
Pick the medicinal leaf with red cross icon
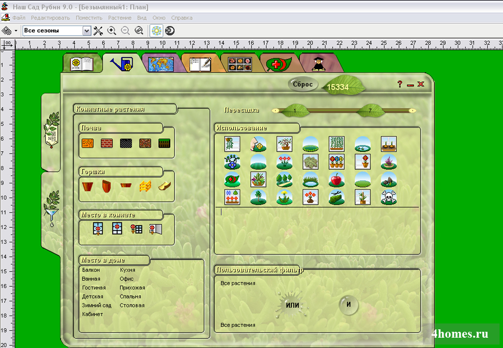pos(232,180)
